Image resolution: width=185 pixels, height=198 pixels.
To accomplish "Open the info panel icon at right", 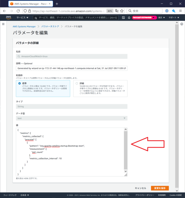I will 182,24.
